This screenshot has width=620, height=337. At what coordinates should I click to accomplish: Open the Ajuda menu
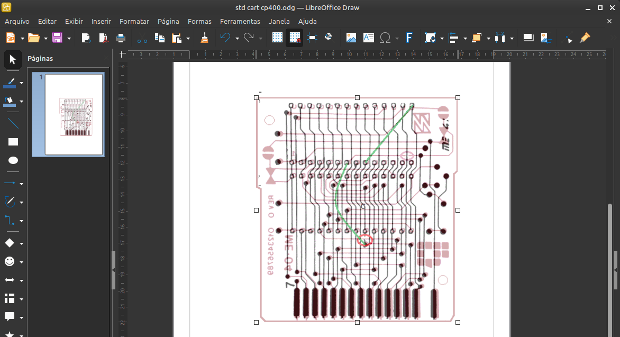point(307,21)
